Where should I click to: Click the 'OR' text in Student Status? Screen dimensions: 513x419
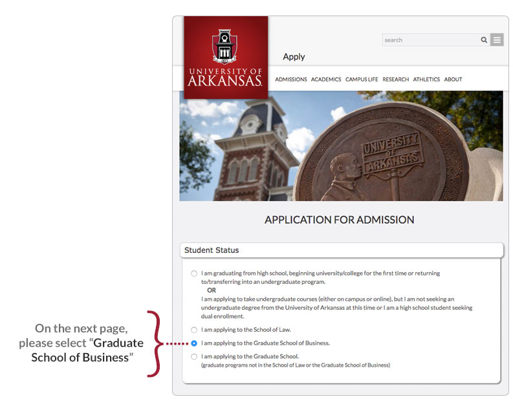pos(212,290)
